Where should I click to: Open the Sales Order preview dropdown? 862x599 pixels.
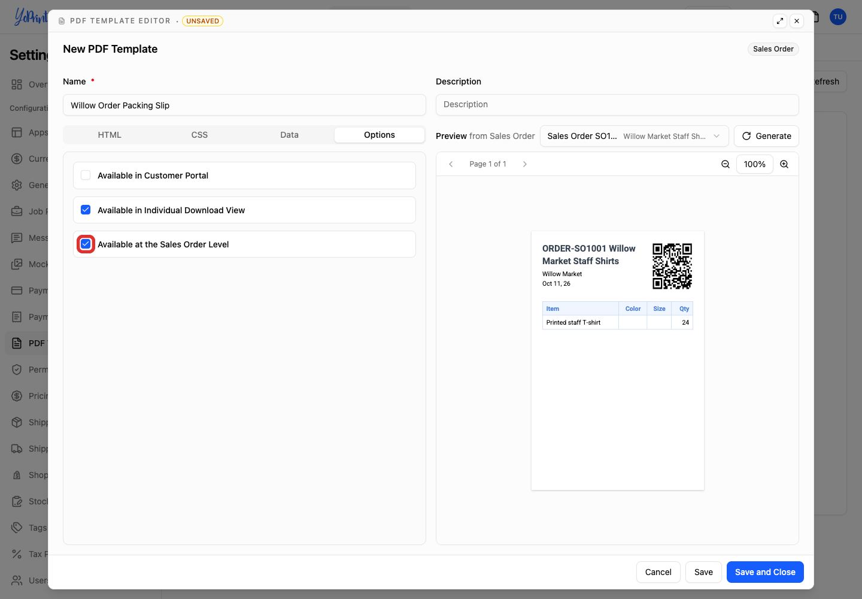tap(634, 136)
